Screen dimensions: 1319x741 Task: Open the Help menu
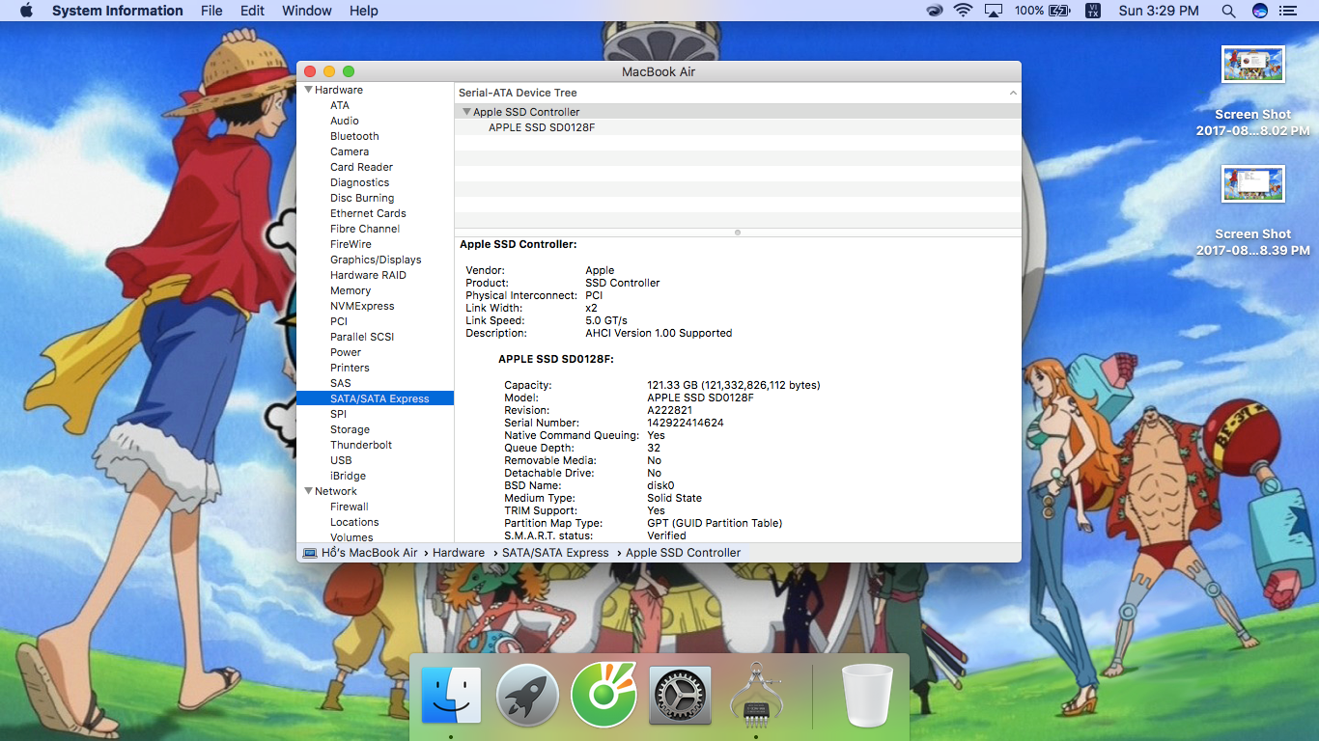pos(364,11)
